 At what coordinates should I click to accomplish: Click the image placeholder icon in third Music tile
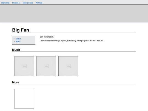coord(68,66)
